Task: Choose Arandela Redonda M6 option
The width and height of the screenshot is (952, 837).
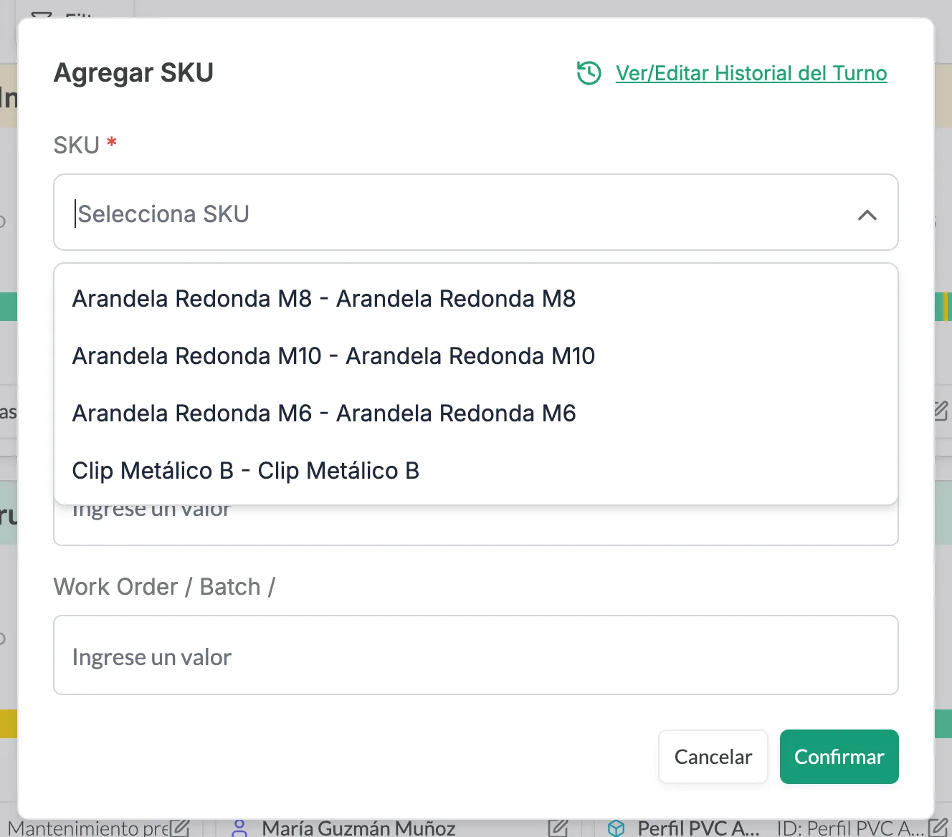Action: pyautogui.click(x=476, y=413)
